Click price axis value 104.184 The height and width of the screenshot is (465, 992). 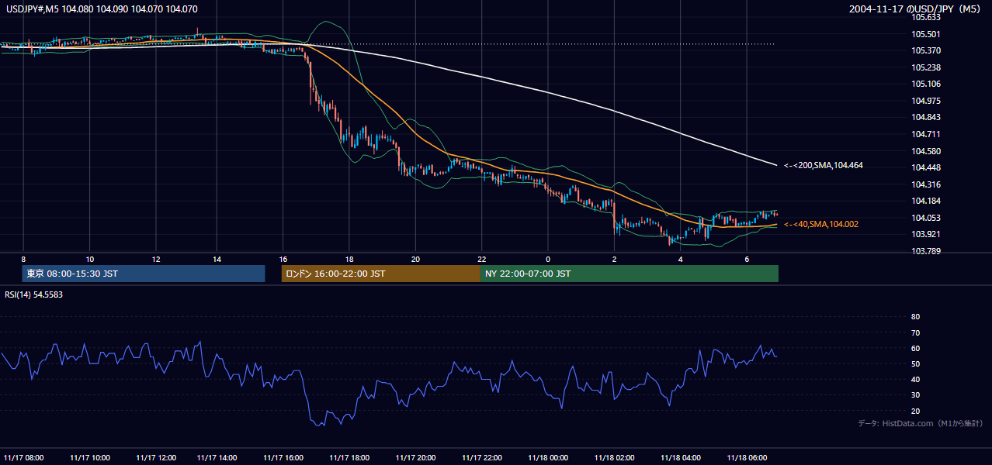(926, 201)
